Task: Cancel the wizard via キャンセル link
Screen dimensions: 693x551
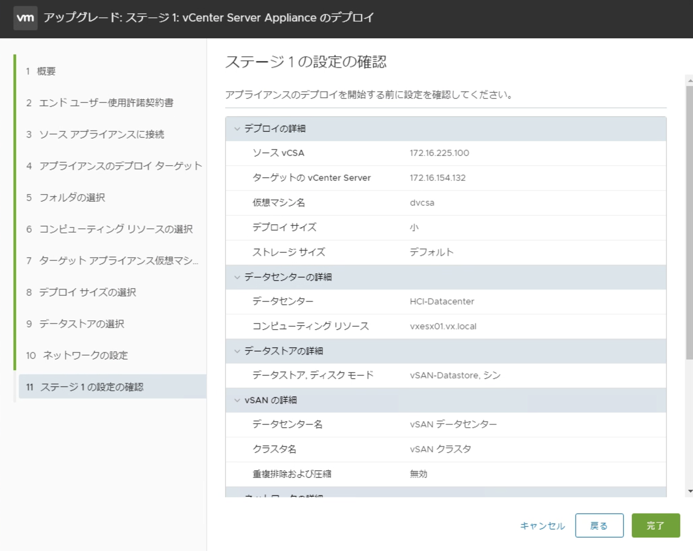Action: pos(542,526)
